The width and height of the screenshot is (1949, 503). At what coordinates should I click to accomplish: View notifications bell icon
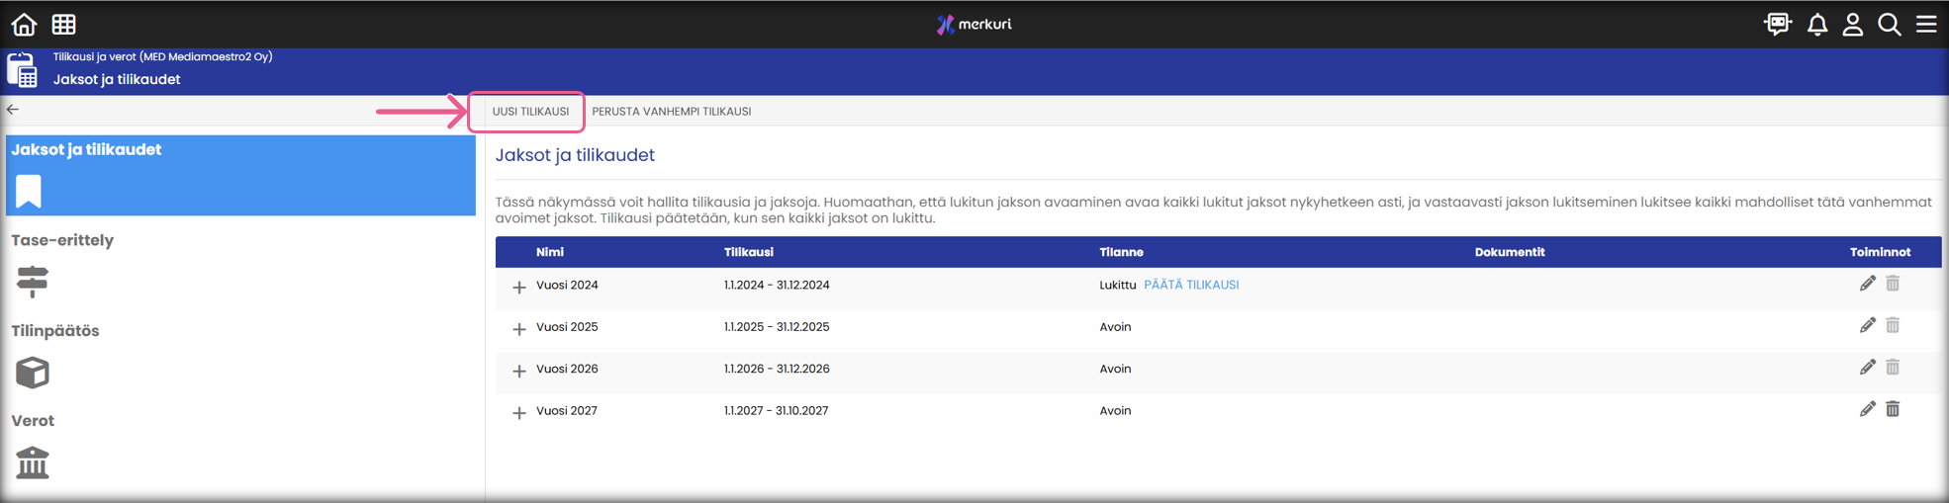(x=1816, y=24)
